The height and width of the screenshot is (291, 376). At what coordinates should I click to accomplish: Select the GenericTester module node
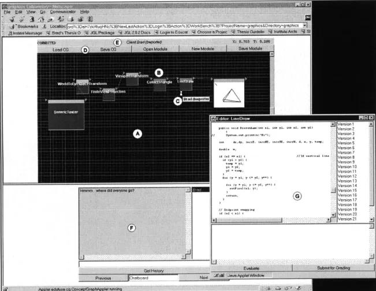66,114
